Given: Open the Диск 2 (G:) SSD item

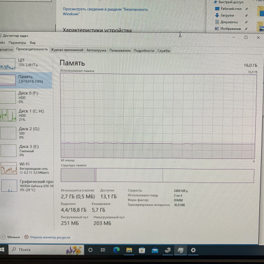Looking at the screenshot, I should pyautogui.click(x=26, y=133).
